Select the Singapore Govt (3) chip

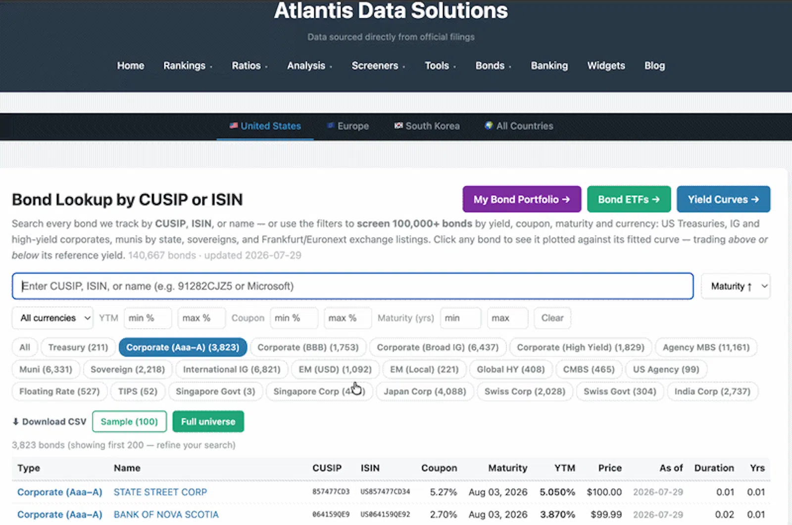(215, 392)
